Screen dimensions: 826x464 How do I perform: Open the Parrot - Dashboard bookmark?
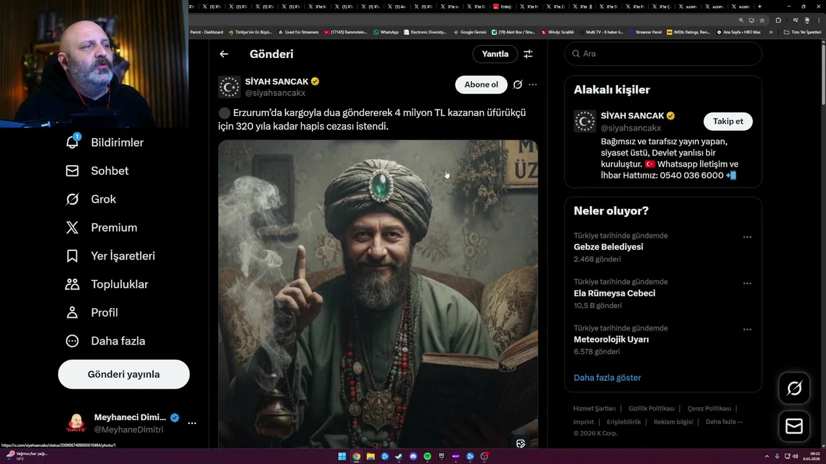(206, 32)
